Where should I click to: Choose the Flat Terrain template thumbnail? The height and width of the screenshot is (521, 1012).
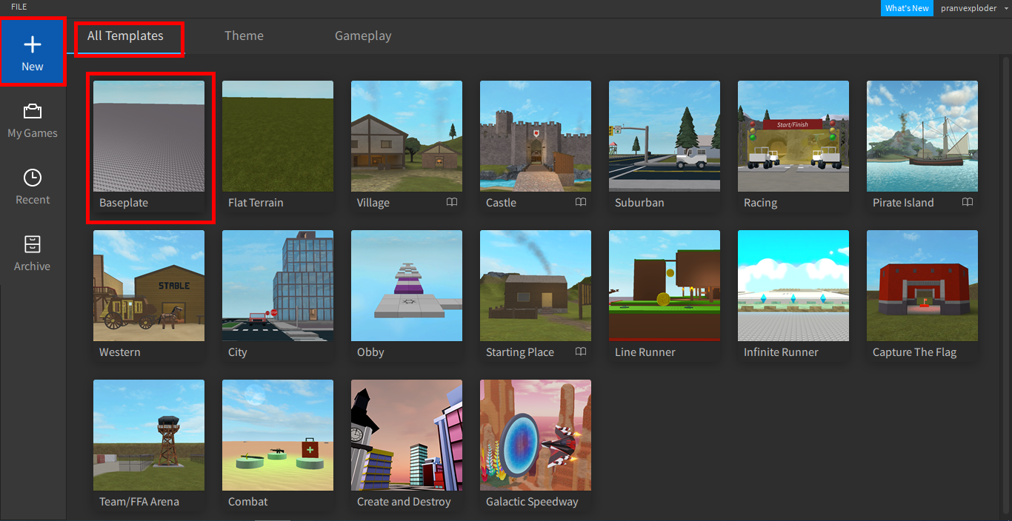(278, 136)
